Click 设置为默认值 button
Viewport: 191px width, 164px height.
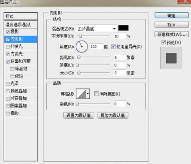click(79, 115)
